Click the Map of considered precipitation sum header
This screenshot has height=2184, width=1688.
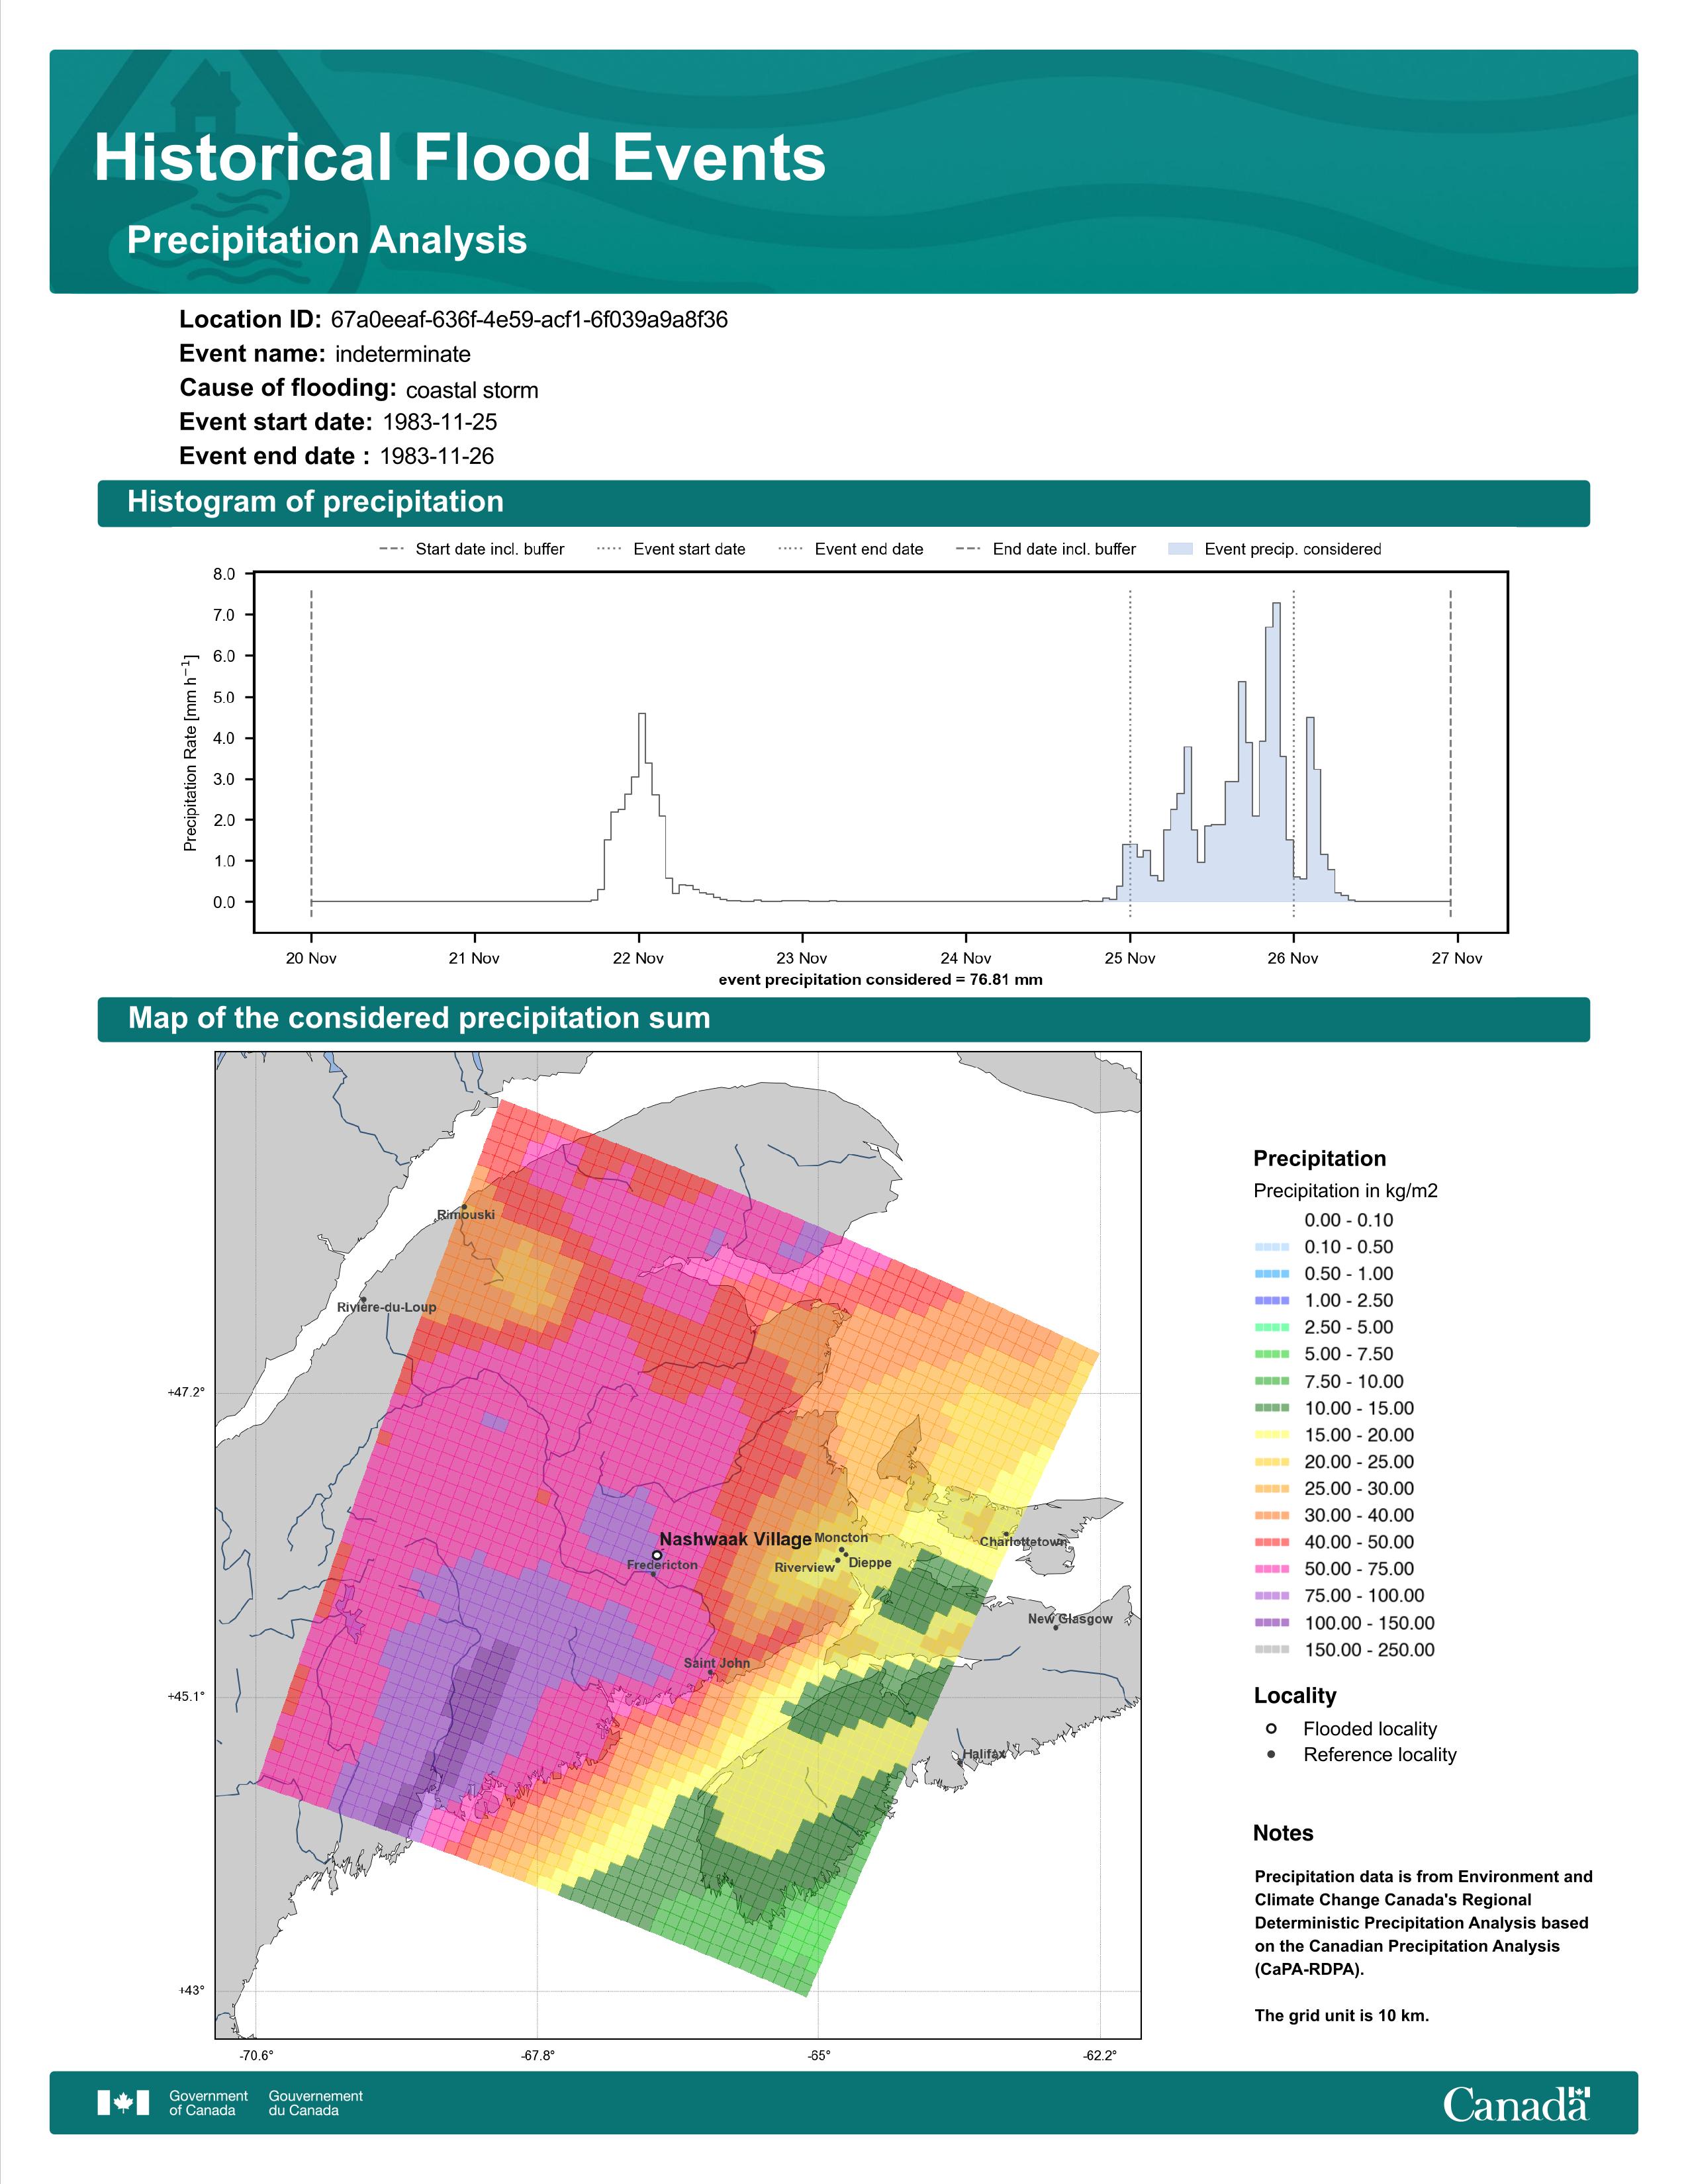pyautogui.click(x=843, y=1019)
